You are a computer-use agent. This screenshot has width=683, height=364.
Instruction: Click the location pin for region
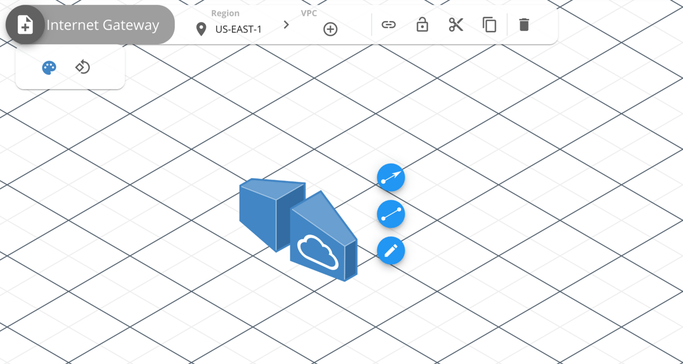(201, 29)
